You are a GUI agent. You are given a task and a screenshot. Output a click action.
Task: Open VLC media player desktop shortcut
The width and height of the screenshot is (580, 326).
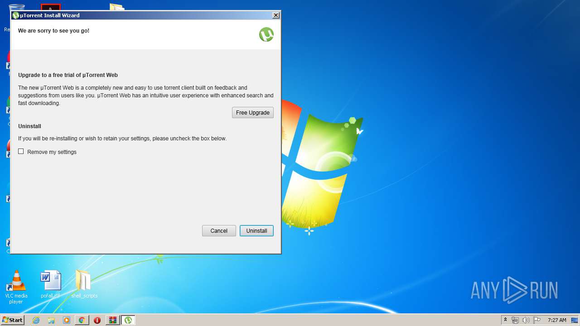[16, 287]
